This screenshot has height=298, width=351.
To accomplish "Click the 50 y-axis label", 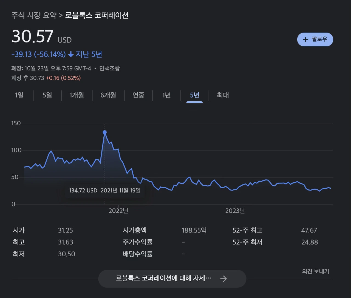I will point(15,177).
